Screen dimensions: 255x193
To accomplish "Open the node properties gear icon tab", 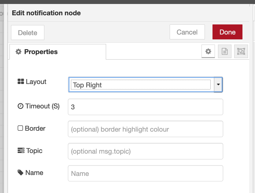I will click(208, 51).
